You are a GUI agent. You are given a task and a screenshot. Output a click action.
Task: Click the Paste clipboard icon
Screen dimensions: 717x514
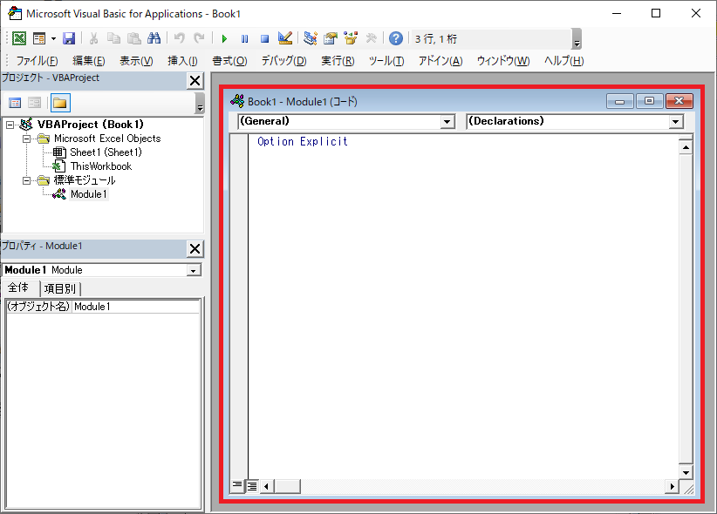pyautogui.click(x=133, y=38)
